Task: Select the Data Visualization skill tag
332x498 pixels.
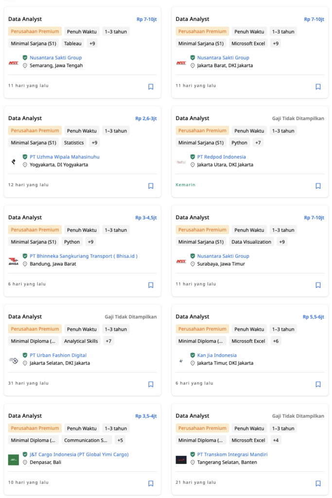Action: tap(251, 242)
